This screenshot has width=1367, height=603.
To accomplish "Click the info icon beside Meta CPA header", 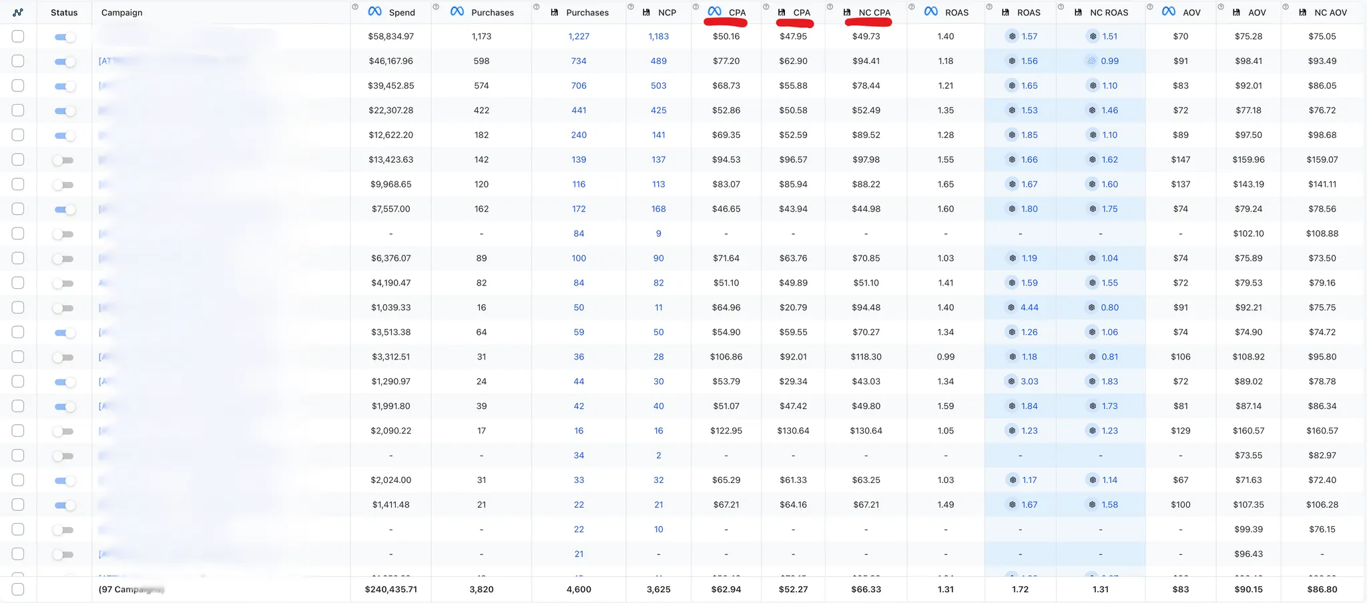I will 696,7.
